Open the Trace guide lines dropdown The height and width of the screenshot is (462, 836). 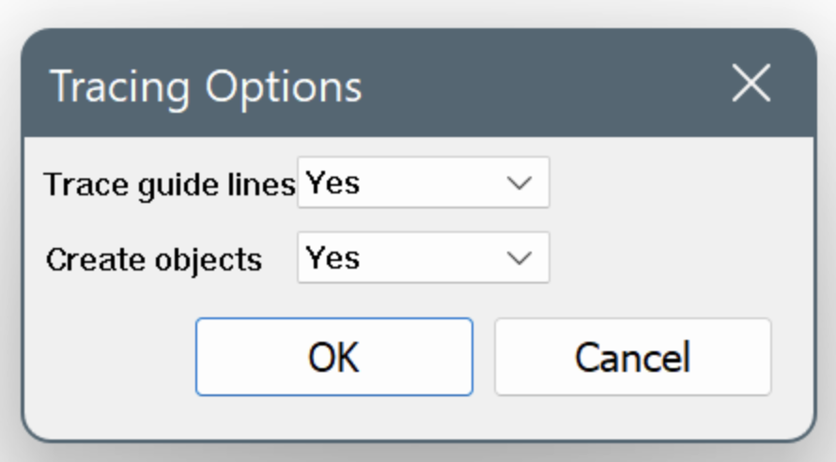click(x=423, y=183)
